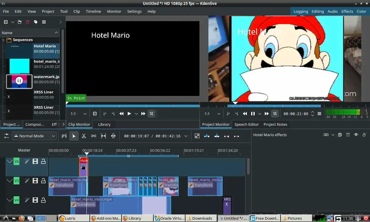Set zone in point in project monitor
This screenshot has height=222, width=370.
coord(228,114)
